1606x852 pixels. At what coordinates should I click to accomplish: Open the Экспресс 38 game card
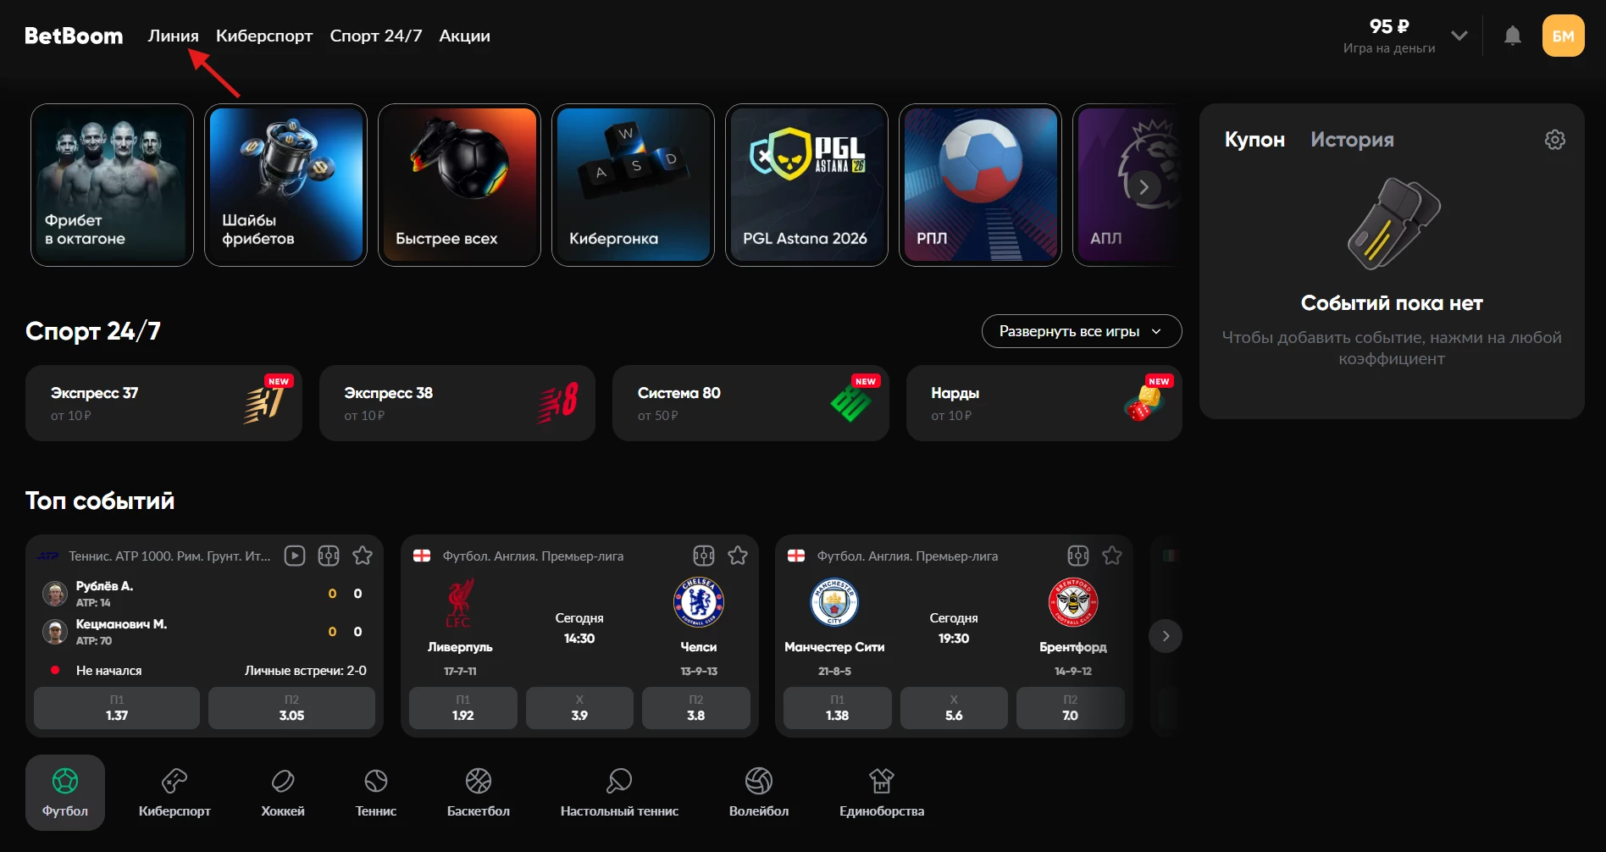tap(457, 403)
